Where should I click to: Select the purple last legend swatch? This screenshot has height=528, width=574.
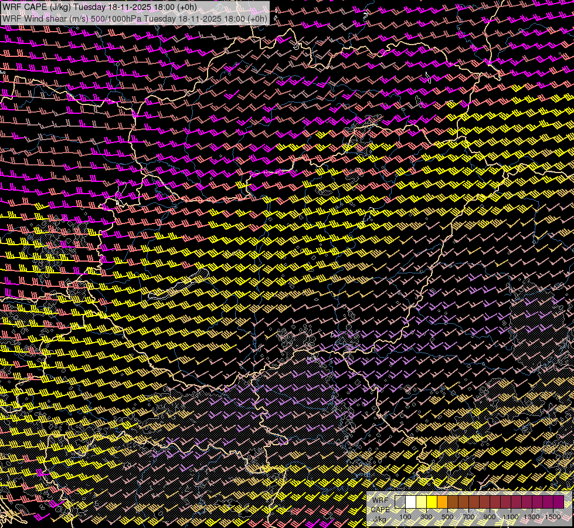(x=558, y=502)
